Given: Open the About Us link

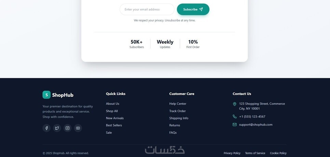Looking at the screenshot, I should point(113,104).
